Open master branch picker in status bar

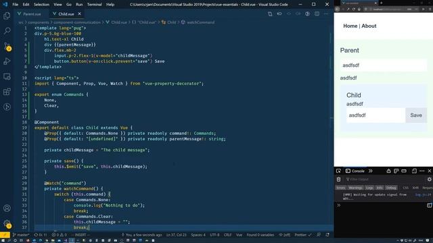click(x=21, y=235)
